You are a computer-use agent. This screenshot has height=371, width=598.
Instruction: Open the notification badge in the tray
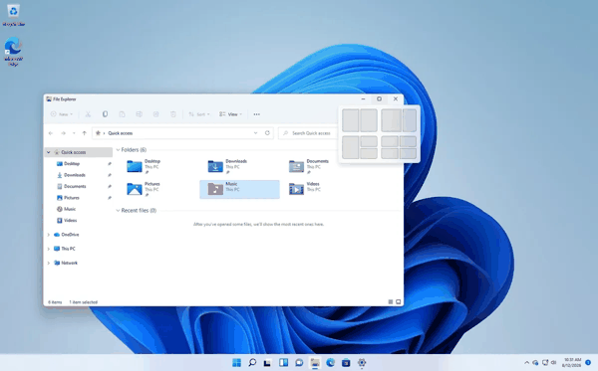point(588,363)
